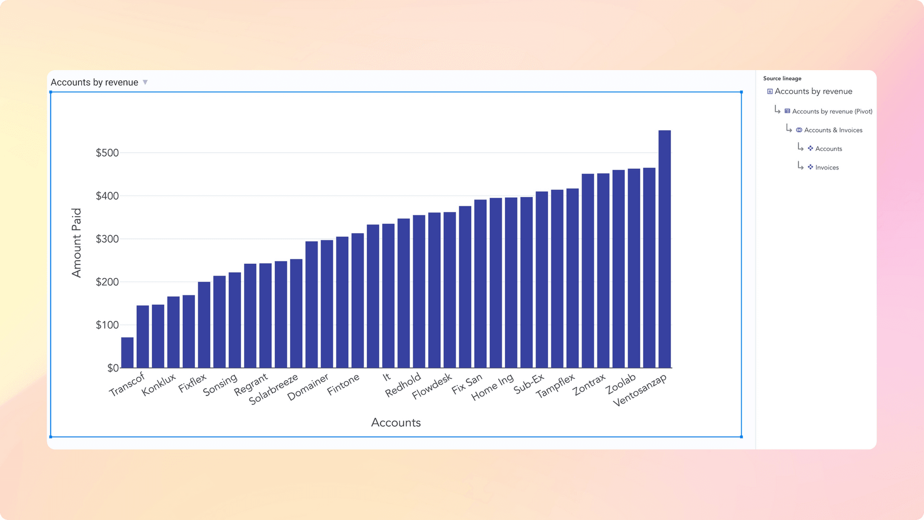This screenshot has width=924, height=520.
Task: Click the Accounts x-axis title
Action: pyautogui.click(x=396, y=422)
